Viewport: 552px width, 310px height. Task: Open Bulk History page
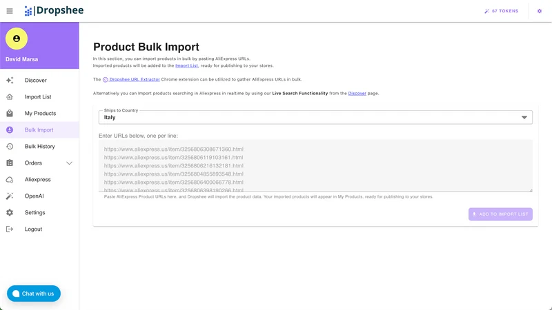[39, 146]
